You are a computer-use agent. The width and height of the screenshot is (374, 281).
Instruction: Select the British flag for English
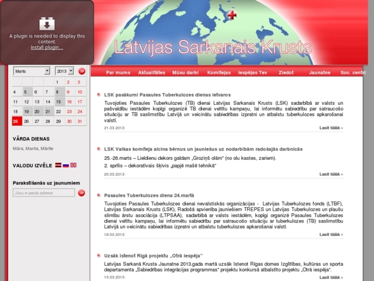tap(73, 165)
